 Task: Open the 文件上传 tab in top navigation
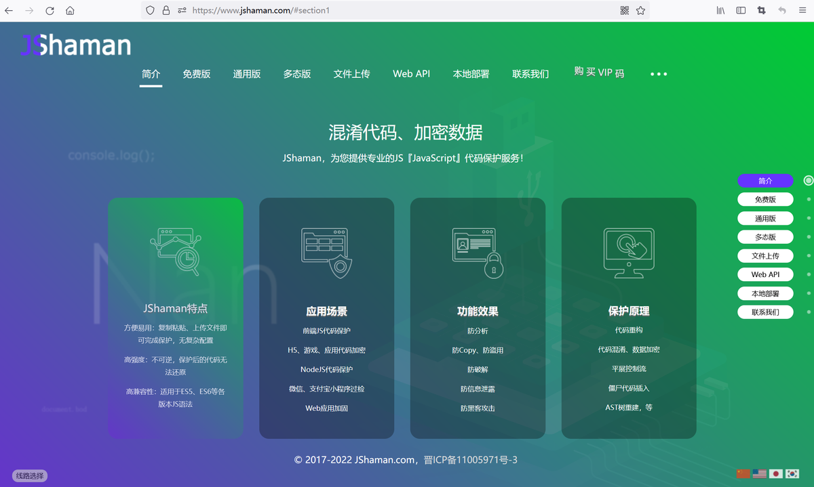pos(352,74)
